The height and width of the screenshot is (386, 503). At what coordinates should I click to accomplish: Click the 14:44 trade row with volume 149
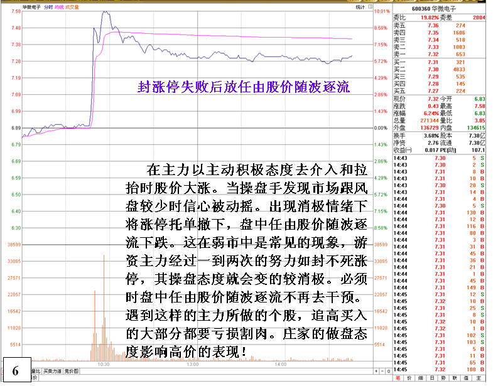click(439, 287)
